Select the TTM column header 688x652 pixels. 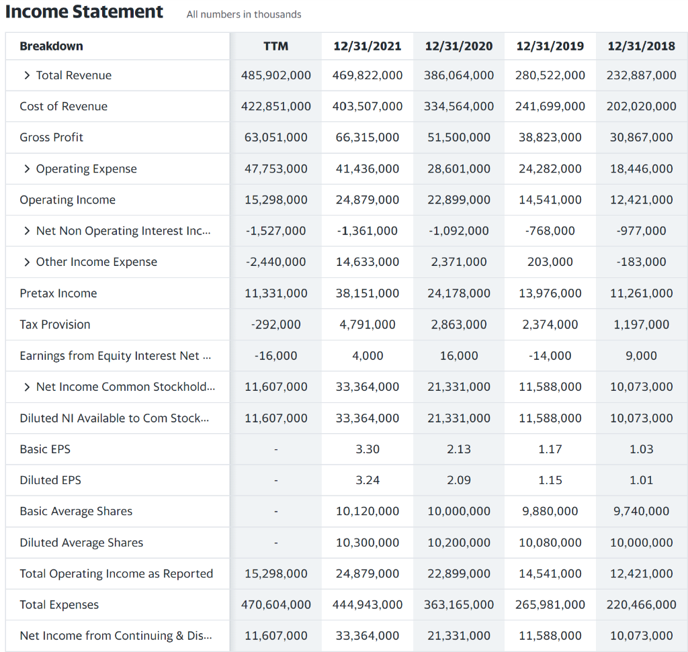tap(275, 46)
